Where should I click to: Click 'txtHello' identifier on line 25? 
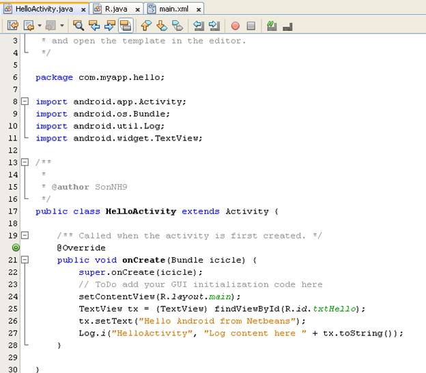(334, 309)
